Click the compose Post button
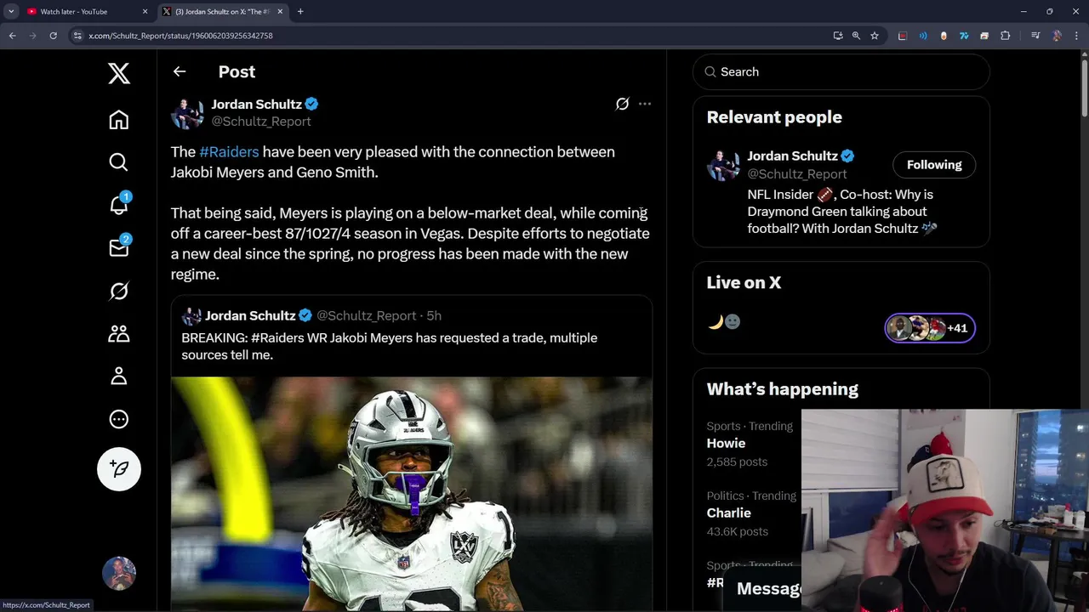1089x612 pixels. point(119,469)
